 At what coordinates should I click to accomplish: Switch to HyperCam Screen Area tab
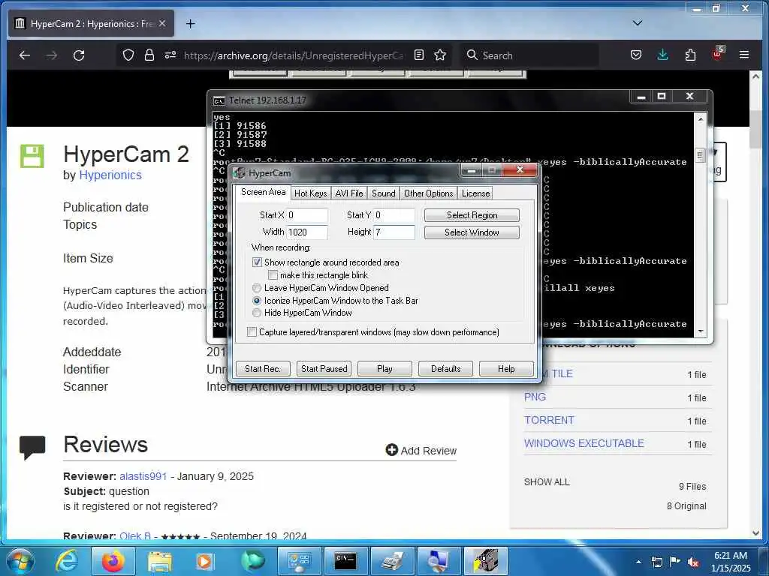pos(263,192)
